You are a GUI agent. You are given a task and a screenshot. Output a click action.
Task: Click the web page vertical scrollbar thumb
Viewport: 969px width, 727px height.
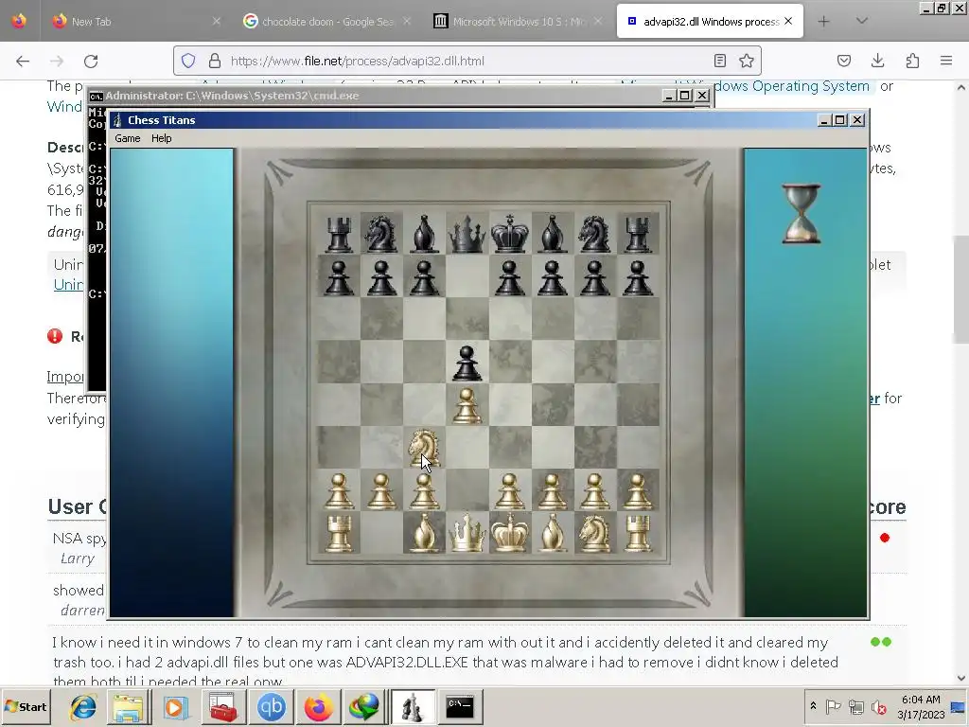[961, 290]
